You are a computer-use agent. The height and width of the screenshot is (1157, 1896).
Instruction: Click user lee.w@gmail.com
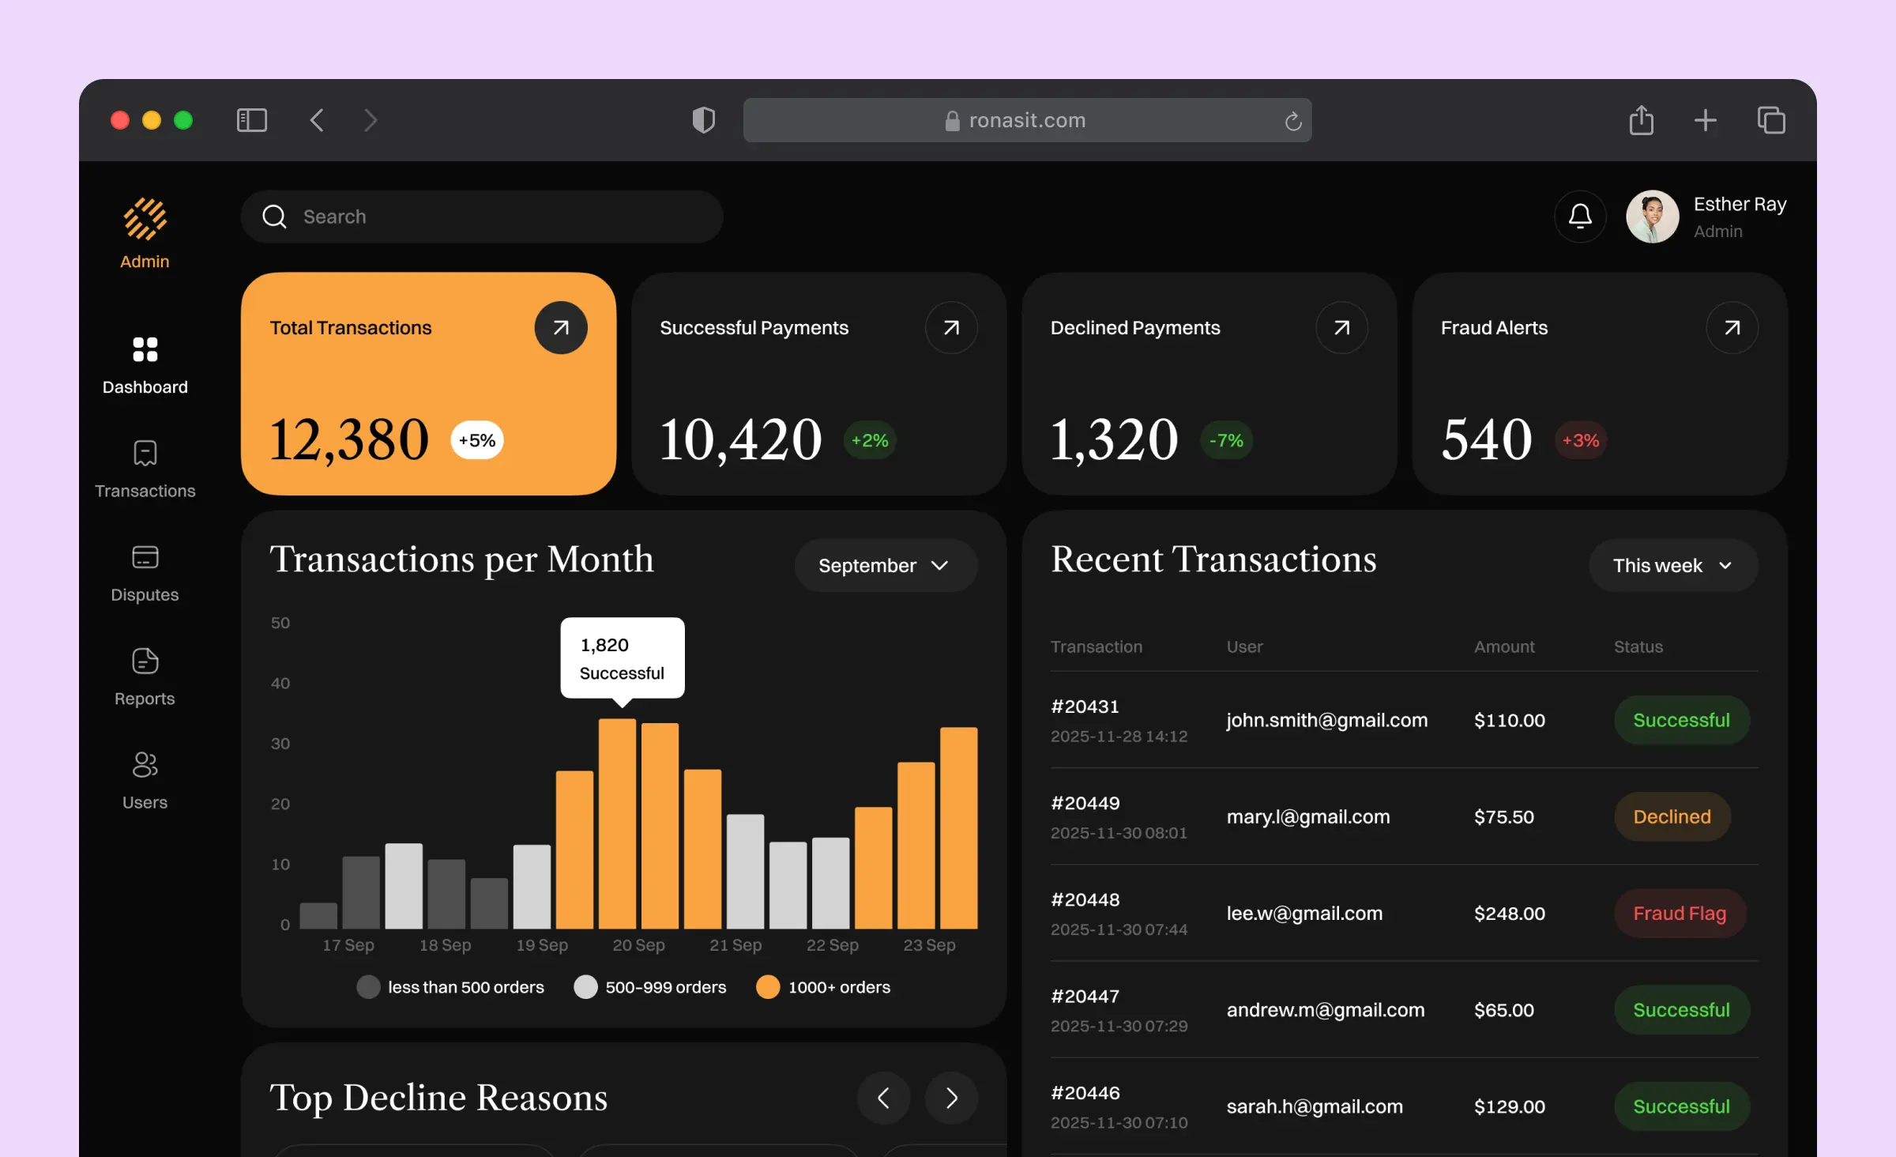pos(1304,914)
